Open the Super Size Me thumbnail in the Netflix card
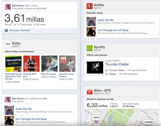Viewport: 161px width, 126px height. pyautogui.click(x=91, y=21)
